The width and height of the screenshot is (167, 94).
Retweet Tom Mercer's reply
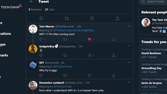pos(65,39)
